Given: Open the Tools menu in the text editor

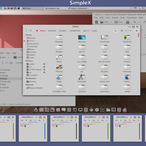Looking at the screenshot, I should coord(123,18).
